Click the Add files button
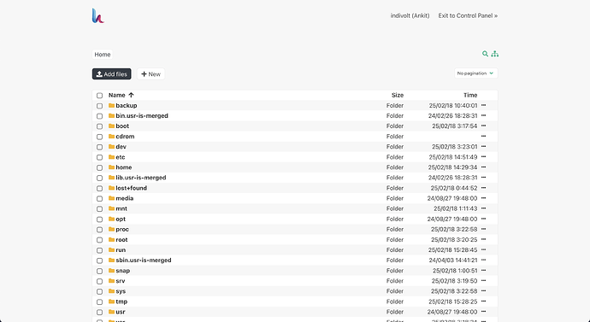590x322 pixels. (112, 74)
